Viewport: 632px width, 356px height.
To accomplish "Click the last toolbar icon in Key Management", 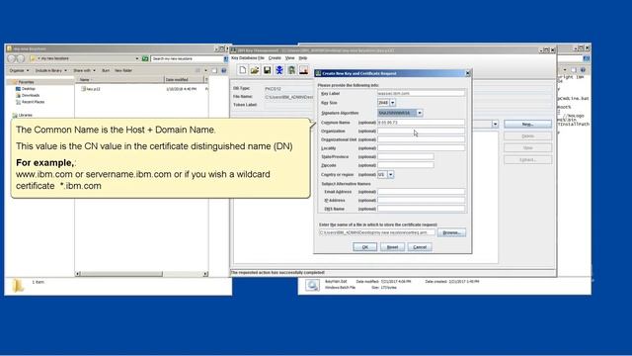I will pos(303,70).
